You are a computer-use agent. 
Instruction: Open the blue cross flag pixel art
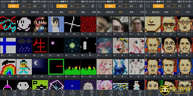pos(8,45)
